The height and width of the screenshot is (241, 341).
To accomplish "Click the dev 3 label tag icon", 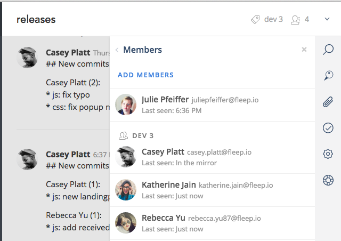I will tap(255, 19).
